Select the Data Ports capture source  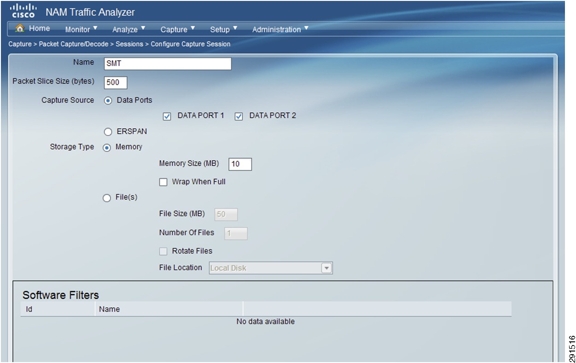point(108,101)
